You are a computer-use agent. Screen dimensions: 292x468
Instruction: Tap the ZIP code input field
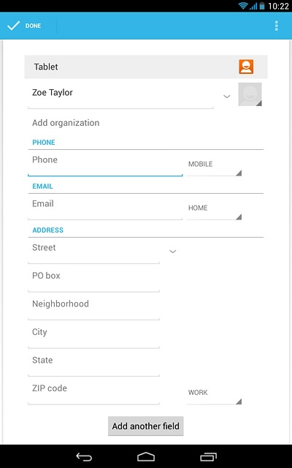pyautogui.click(x=94, y=392)
